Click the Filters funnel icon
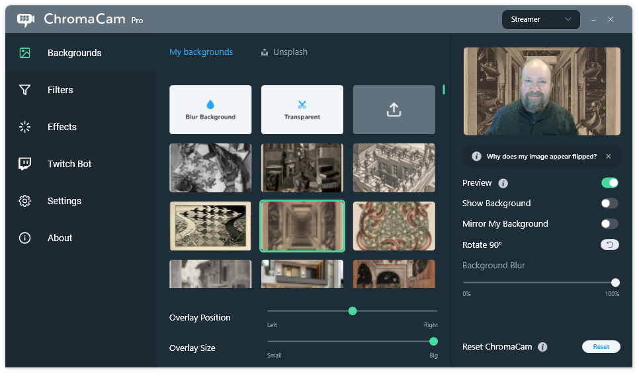The height and width of the screenshot is (378, 639). 25,90
